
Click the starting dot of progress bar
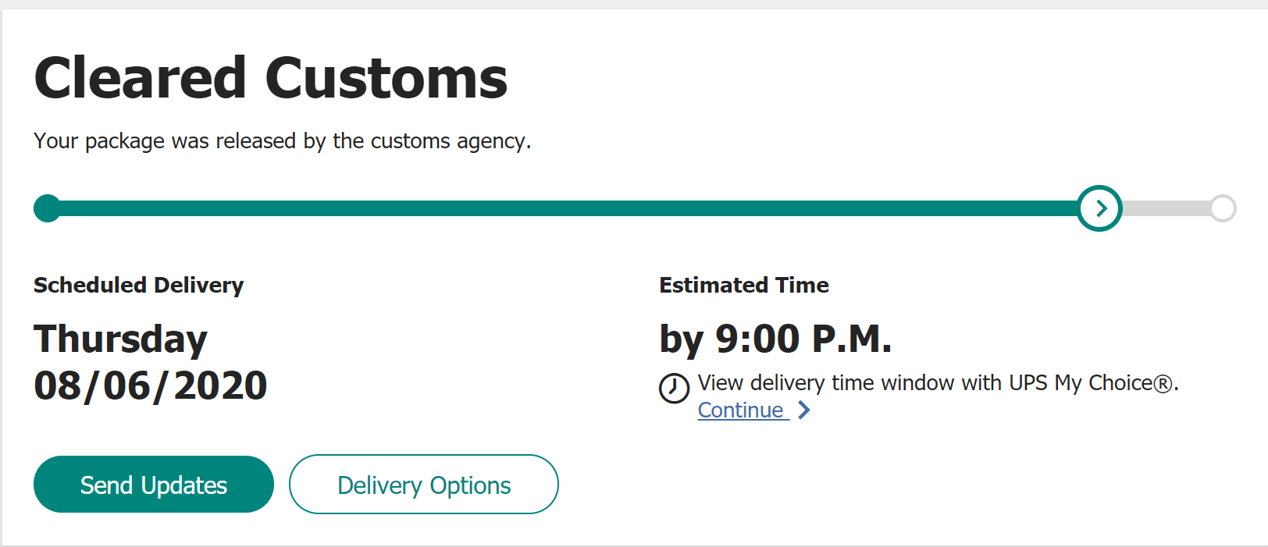pyautogui.click(x=48, y=208)
